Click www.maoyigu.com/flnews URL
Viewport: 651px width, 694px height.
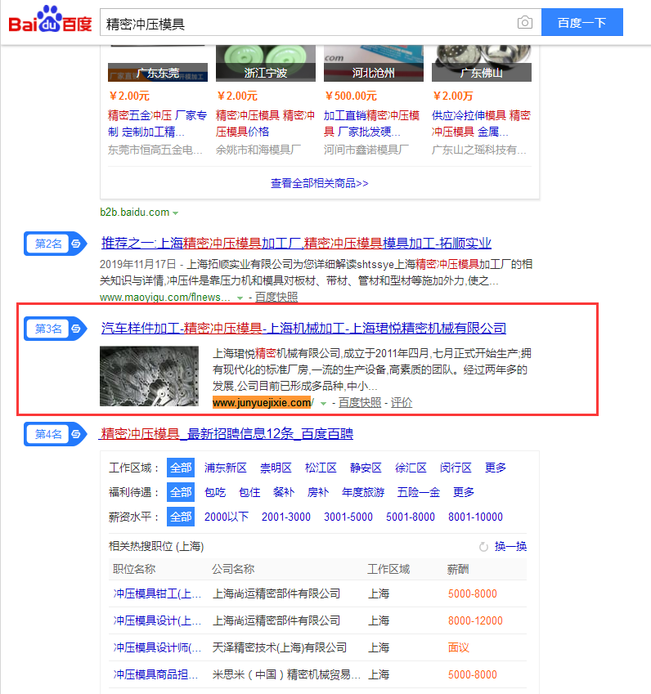coord(164,297)
